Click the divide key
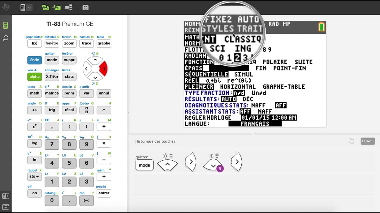The height and width of the screenshot is (213, 380). pyautogui.click(x=104, y=127)
